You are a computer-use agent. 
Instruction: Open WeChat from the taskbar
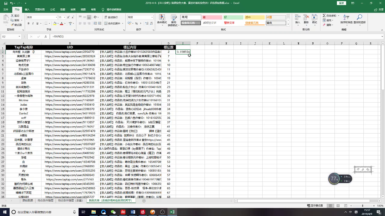pos(113,212)
